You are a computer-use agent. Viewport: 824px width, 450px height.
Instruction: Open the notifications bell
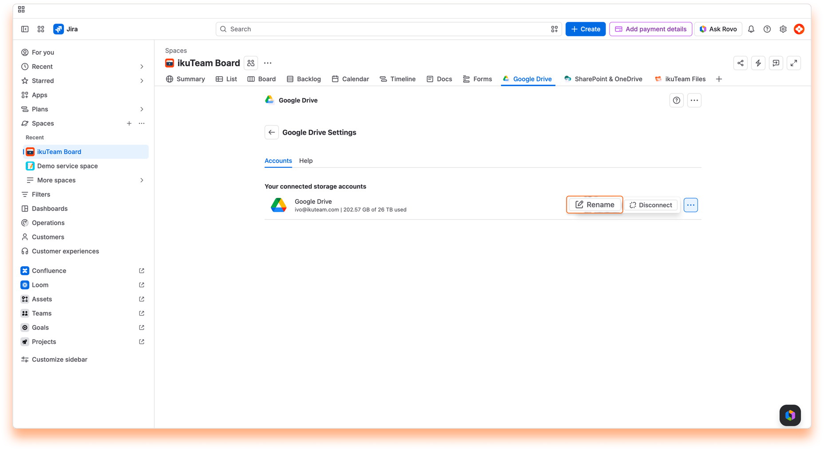click(751, 29)
